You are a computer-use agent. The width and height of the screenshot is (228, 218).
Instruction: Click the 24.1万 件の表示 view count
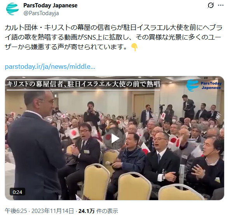tap(98, 211)
